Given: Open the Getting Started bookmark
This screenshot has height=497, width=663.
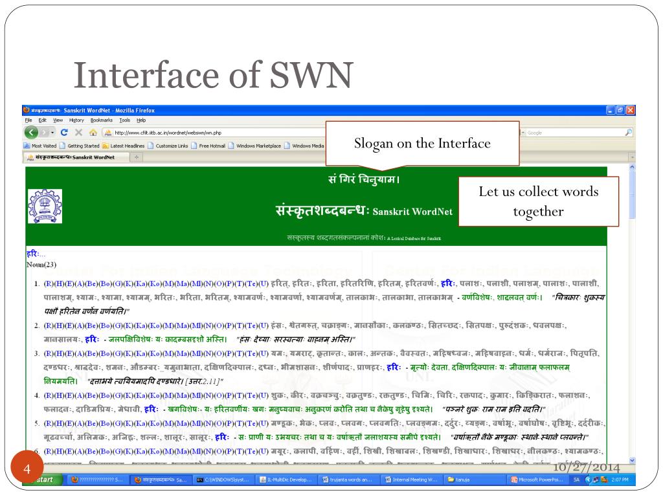Looking at the screenshot, I should point(80,146).
